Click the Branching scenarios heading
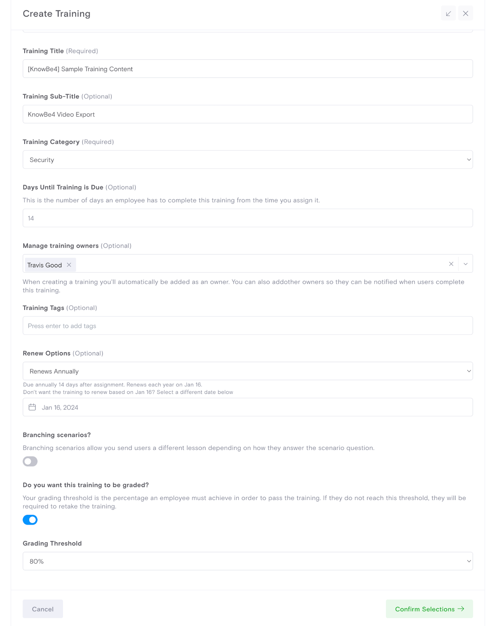This screenshot has height=626, width=492. coord(56,435)
